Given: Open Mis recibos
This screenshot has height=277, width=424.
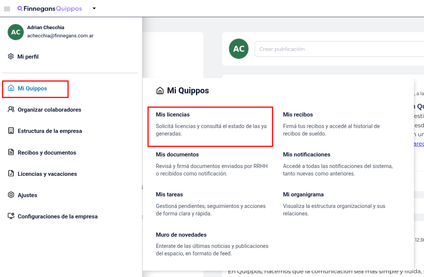Looking at the screenshot, I should click(298, 115).
